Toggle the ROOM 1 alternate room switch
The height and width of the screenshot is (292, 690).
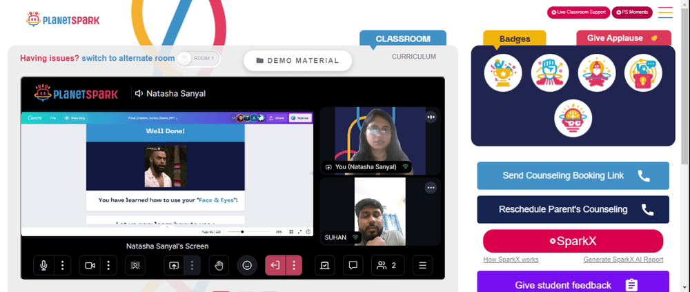198,59
